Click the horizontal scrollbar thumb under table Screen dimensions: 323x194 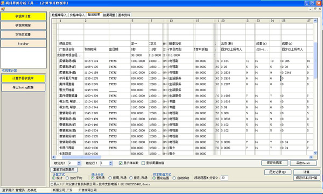[81, 157]
